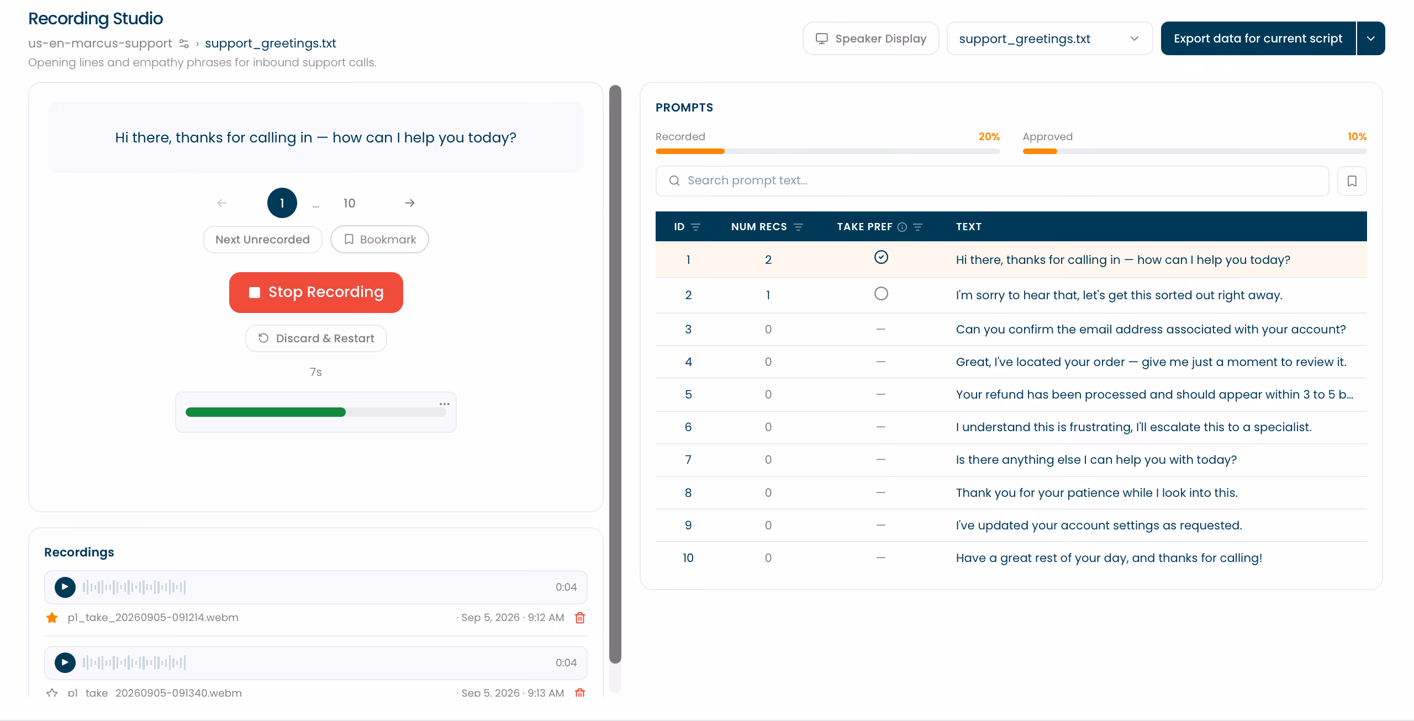
Task: Expand the export options arrow
Action: click(1371, 39)
